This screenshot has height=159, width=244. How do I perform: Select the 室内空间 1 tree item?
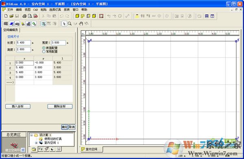pyautogui.click(x=52, y=143)
